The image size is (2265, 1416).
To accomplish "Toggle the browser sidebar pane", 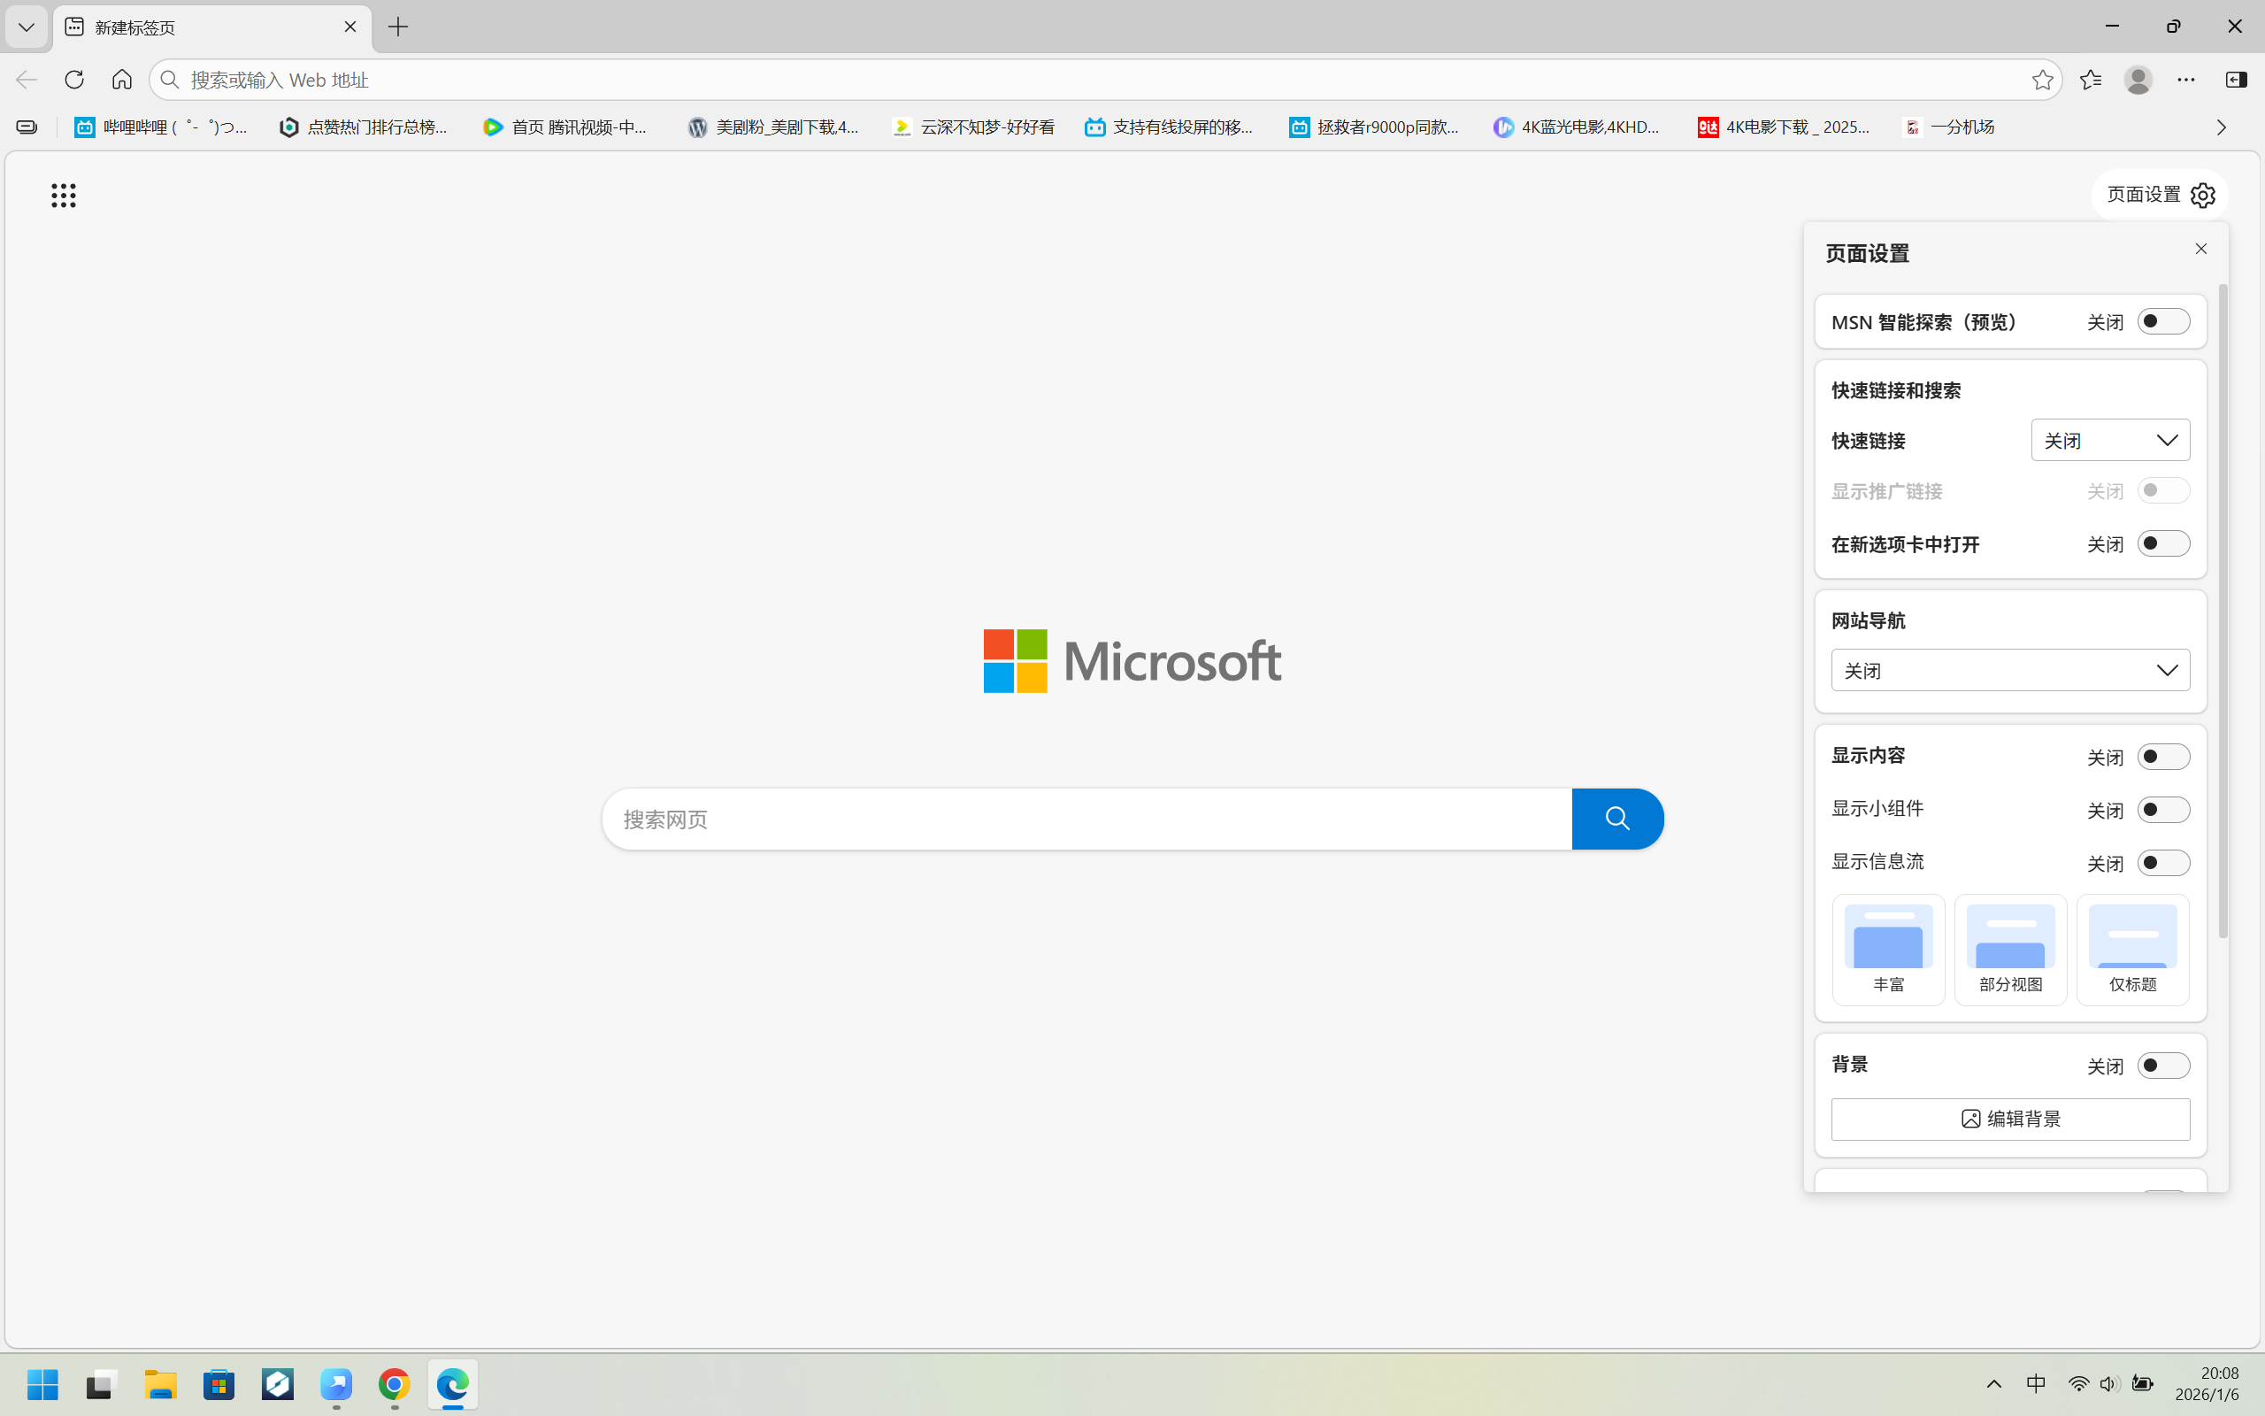I will 2236,80.
